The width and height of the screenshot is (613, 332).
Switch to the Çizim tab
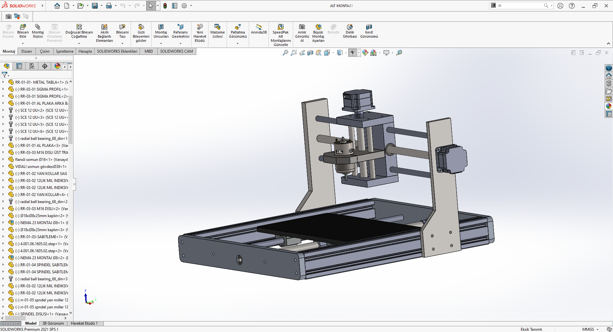(45, 51)
